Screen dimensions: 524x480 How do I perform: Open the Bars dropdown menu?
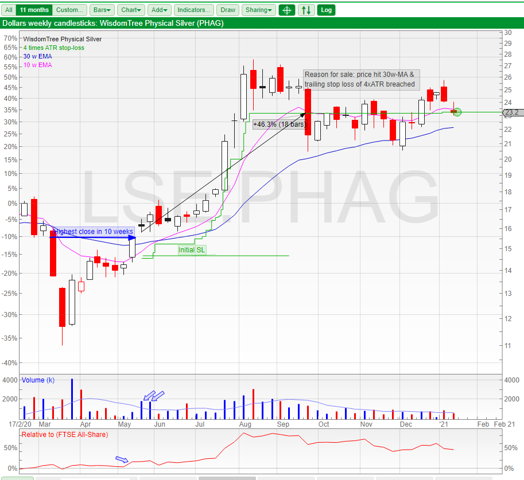(x=102, y=10)
